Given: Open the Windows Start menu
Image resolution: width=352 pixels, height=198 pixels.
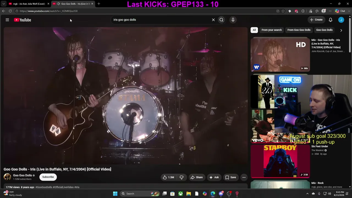Looking at the screenshot, I should pos(115,194).
